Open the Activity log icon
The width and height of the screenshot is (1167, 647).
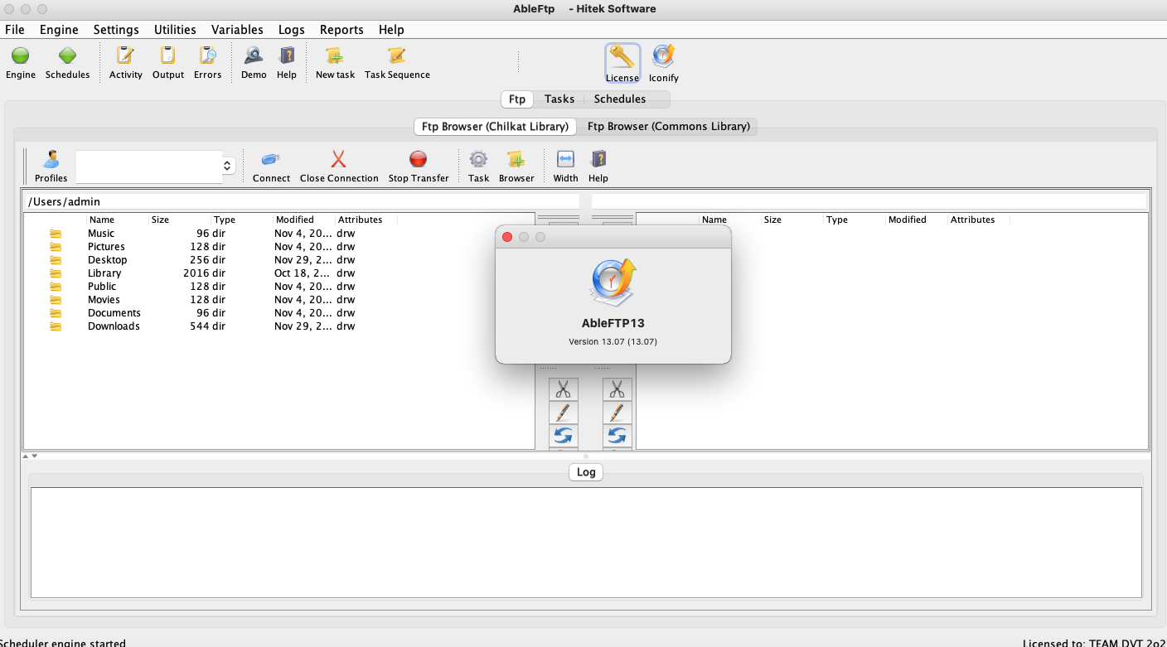tap(125, 56)
